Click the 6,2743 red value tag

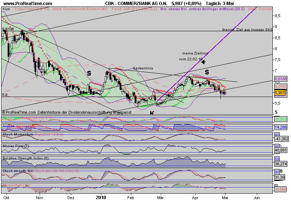[281, 86]
